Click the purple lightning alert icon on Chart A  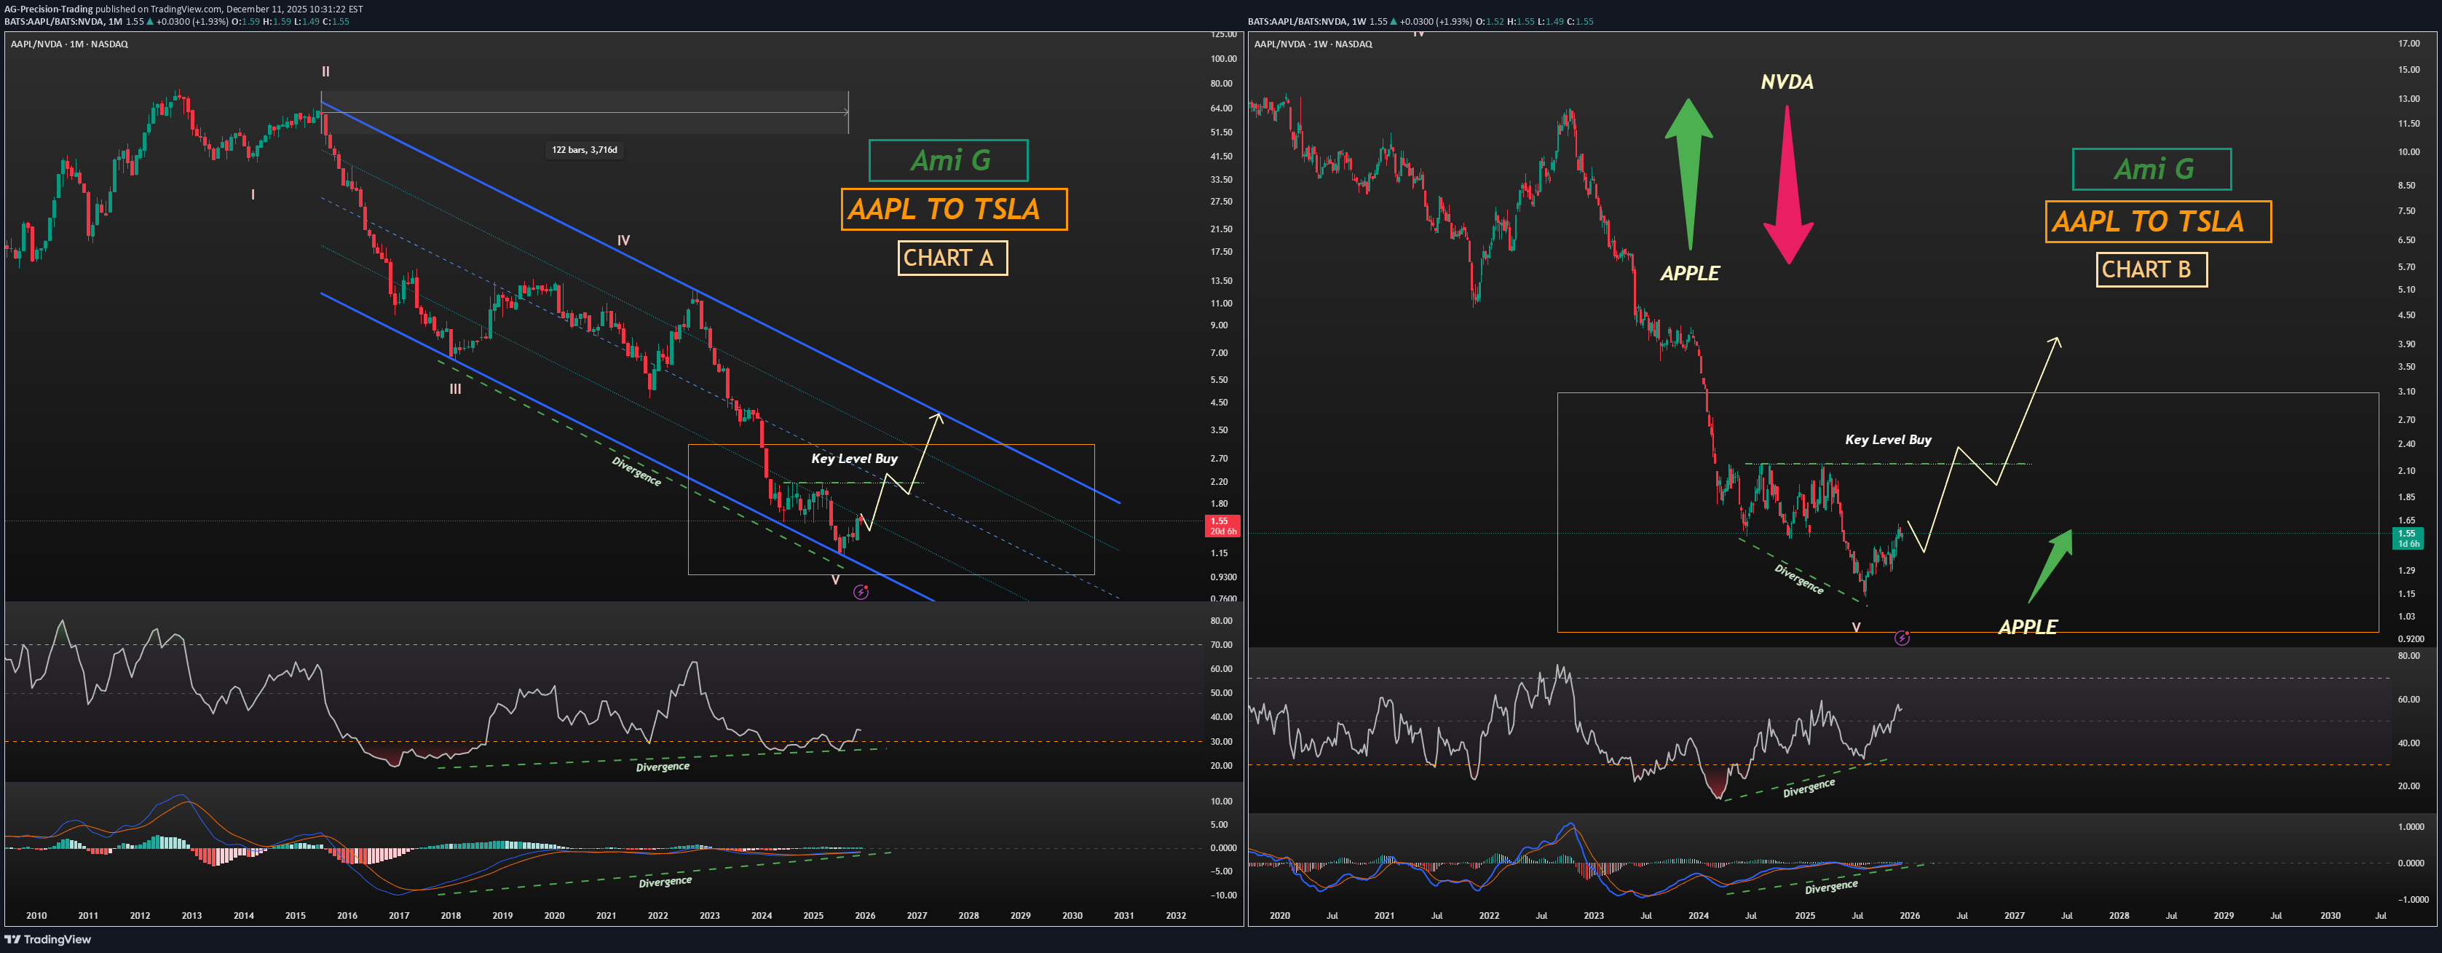point(861,592)
